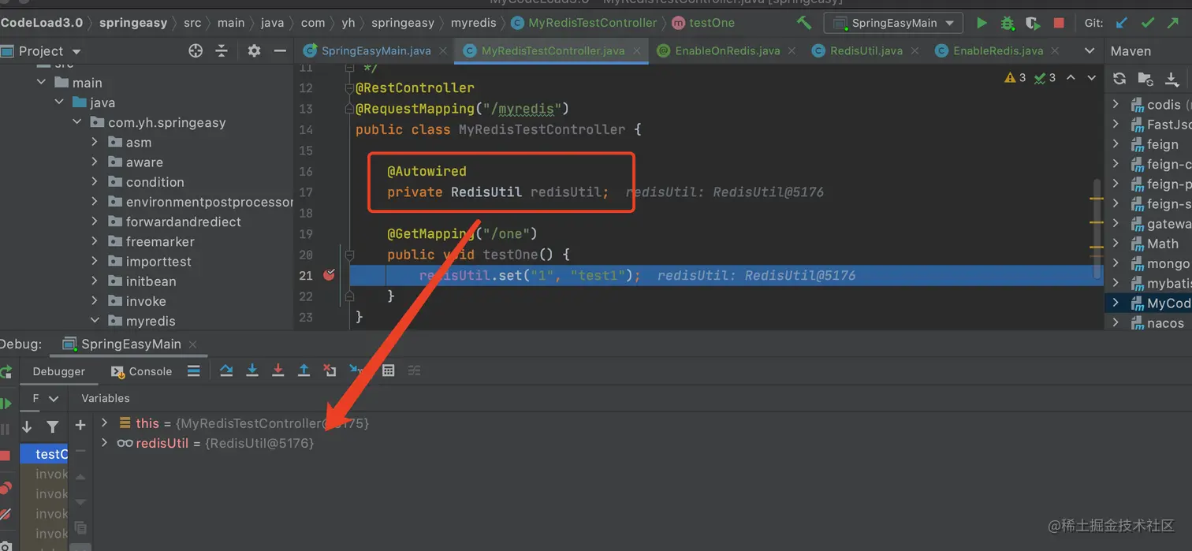Click the Build project hammer icon
Viewport: 1192px width, 551px height.
tap(803, 23)
